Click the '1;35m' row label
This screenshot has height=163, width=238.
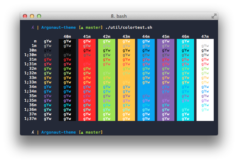[30, 100]
